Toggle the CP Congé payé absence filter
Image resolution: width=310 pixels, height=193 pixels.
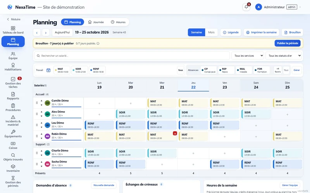click(x=208, y=70)
